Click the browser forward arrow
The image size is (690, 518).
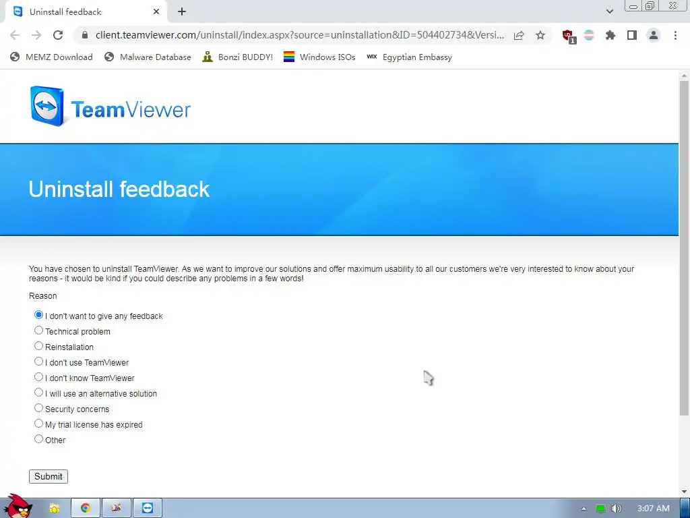tap(36, 35)
